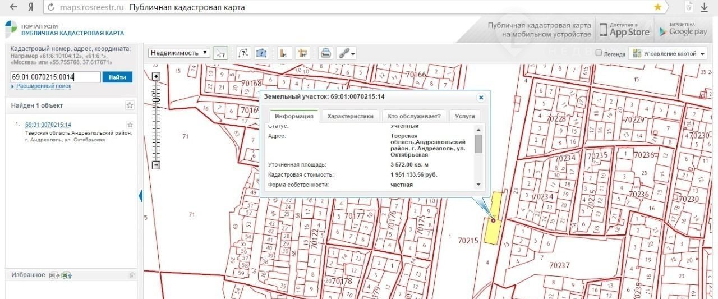Add found result to favorites star
The image size is (718, 299).
tap(130, 125)
